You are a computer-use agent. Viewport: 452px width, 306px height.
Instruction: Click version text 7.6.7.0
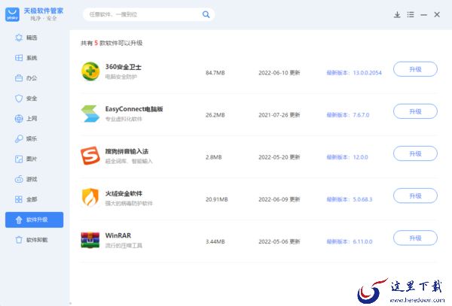coord(361,115)
